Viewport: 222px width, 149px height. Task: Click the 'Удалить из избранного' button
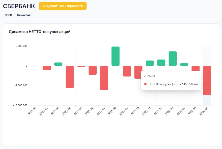[63, 6]
